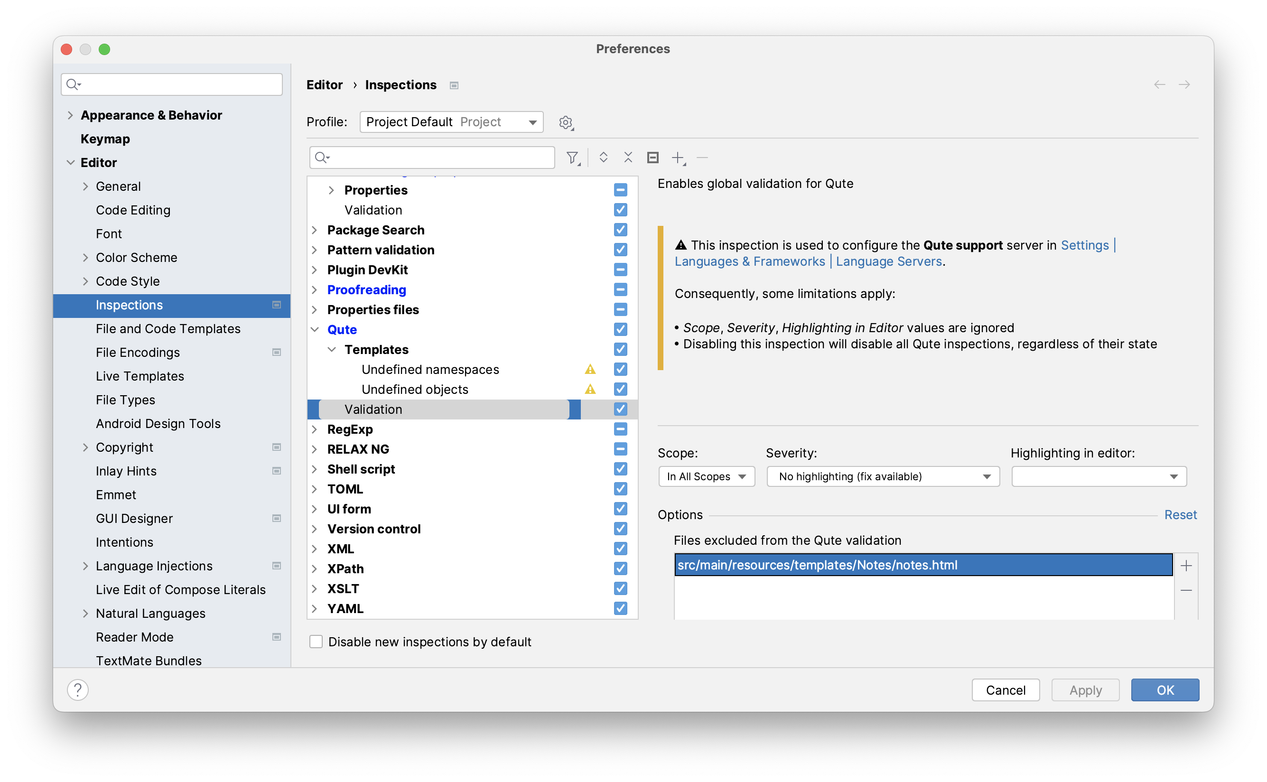Enable Disable new inspections by default
This screenshot has width=1267, height=782.
316,642
